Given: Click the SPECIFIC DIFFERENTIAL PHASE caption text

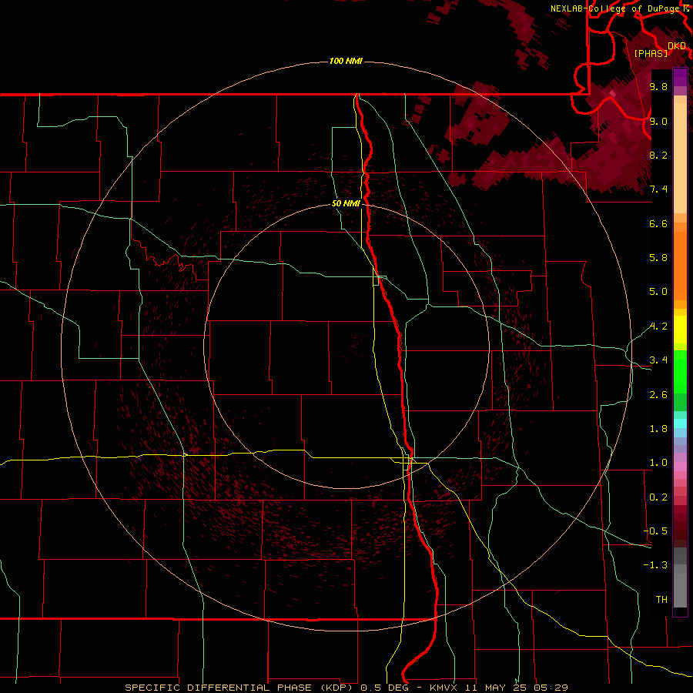Looking at the screenshot, I should (217, 688).
